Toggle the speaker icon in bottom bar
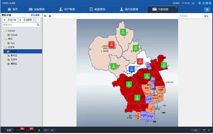This screenshot has width=213, height=134. click(52, 130)
